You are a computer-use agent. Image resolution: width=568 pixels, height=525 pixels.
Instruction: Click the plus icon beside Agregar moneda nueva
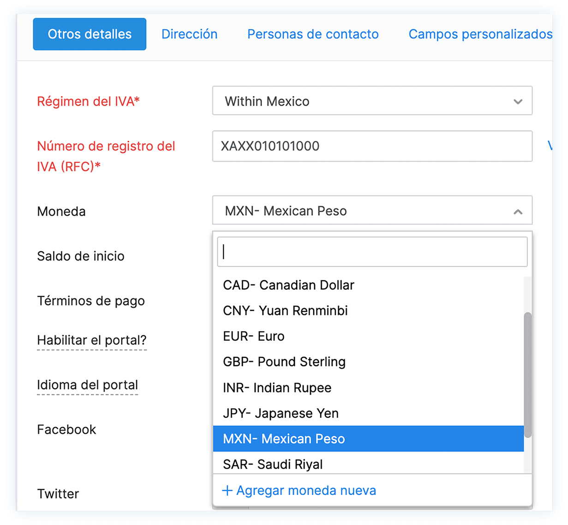click(227, 490)
